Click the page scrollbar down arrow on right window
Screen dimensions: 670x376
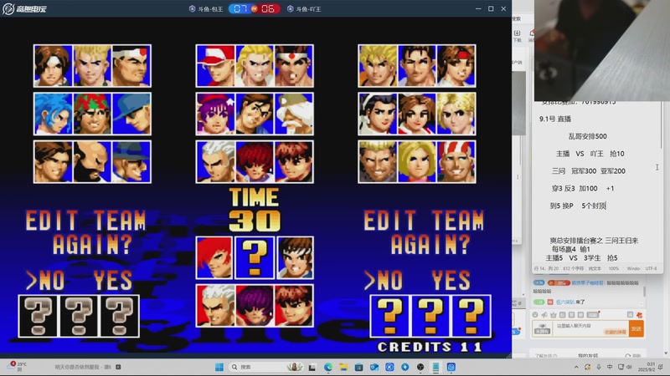click(666, 353)
